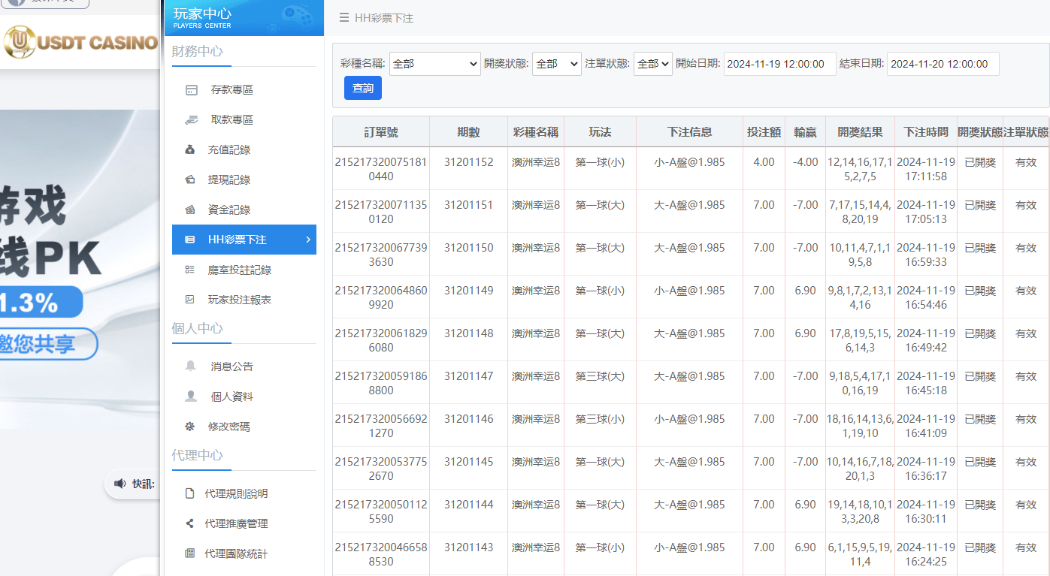The width and height of the screenshot is (1050, 576).
Task: Click the 開始日期 date input field
Action: point(779,64)
